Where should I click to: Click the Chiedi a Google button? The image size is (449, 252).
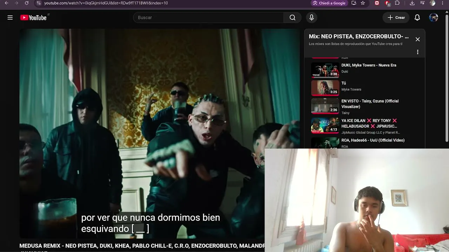(x=329, y=3)
